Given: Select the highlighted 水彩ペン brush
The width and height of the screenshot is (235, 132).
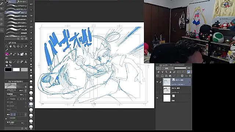Looking at the screenshot, I should [16, 12].
